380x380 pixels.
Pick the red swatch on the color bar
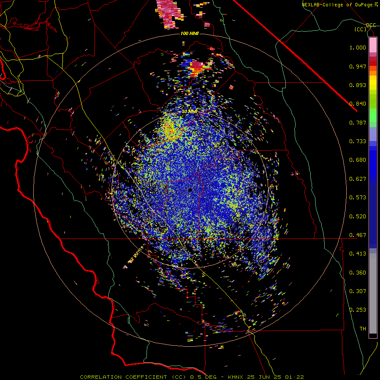pos(373,63)
